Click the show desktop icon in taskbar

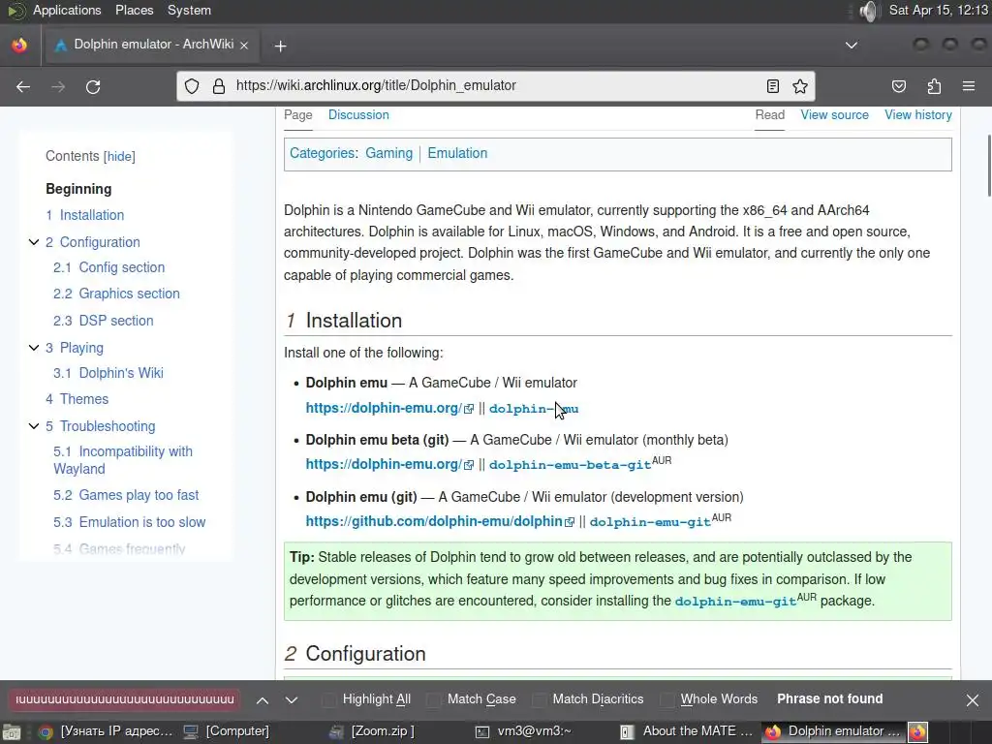pos(12,732)
